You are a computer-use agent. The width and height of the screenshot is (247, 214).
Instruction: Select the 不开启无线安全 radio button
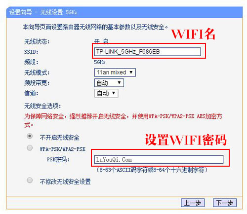tap(30, 136)
